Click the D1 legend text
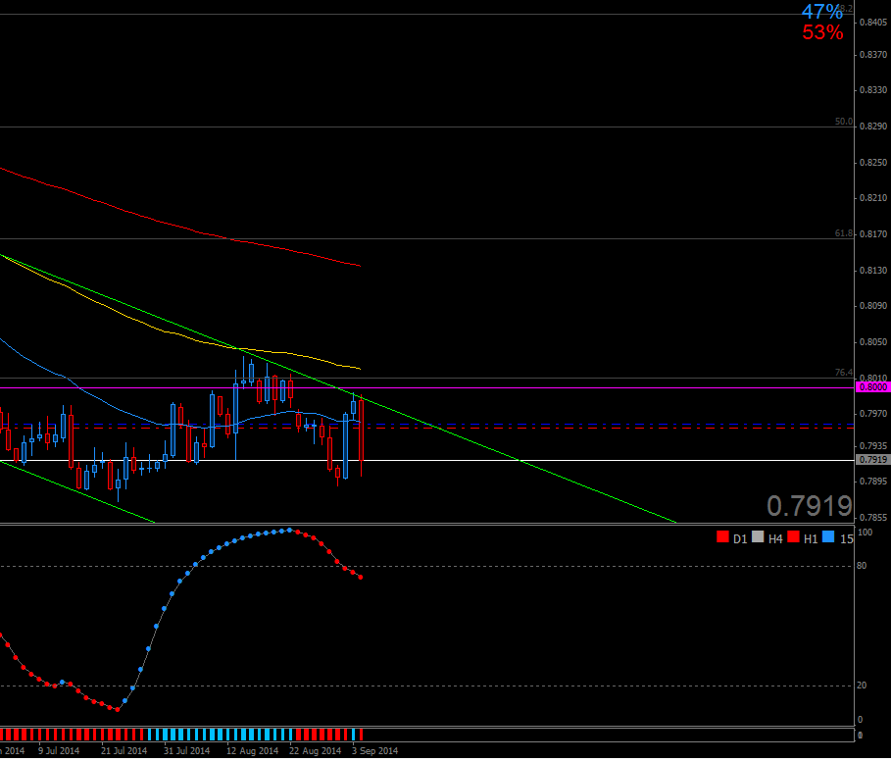Screen dimensions: 891x762 [x=740, y=539]
